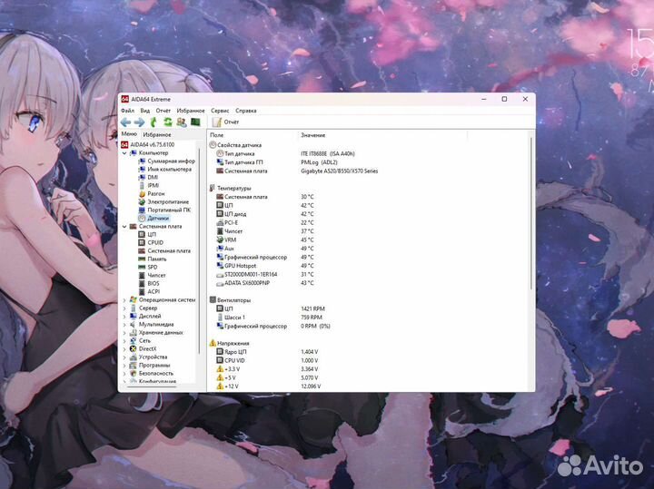Select the VRM temperature row
The width and height of the screenshot is (654, 489).
pos(369,240)
